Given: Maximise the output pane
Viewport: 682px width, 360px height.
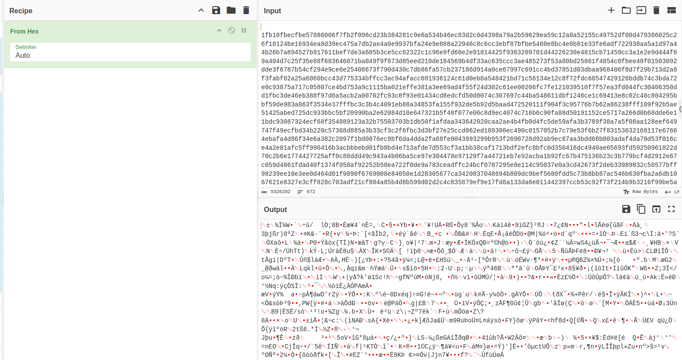Looking at the screenshot, I should coord(671,209).
